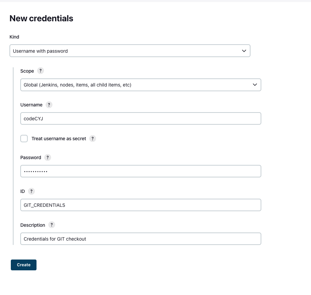Show help for the Description field
This screenshot has width=311, height=295.
click(x=52, y=225)
